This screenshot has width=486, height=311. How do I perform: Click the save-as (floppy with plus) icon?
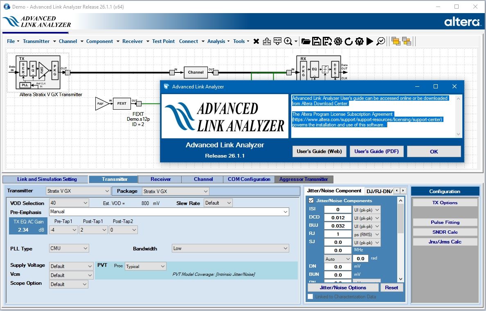(327, 41)
